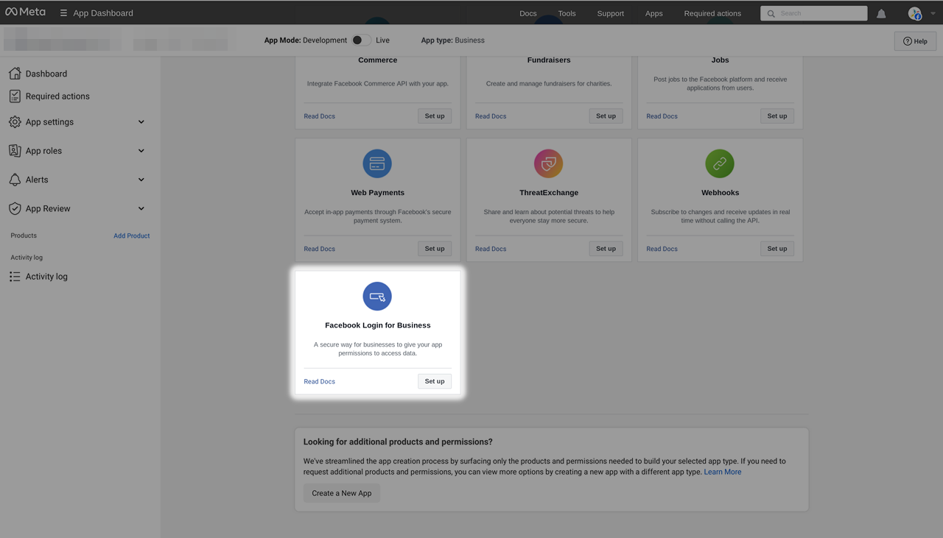The width and height of the screenshot is (943, 538).
Task: Read Docs for Fundraisers
Action: 491,116
